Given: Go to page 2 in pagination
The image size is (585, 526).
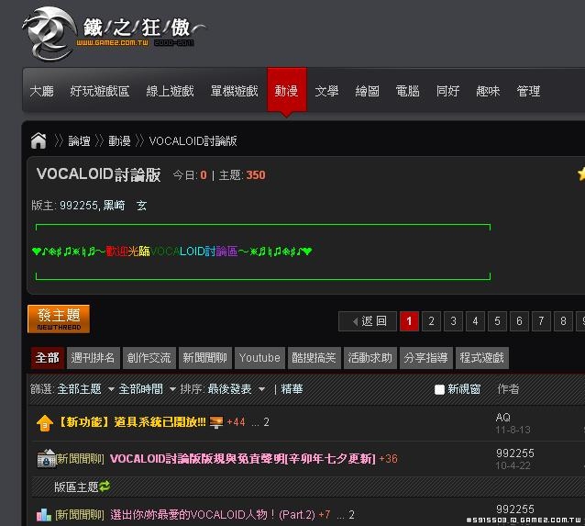Looking at the screenshot, I should (431, 321).
